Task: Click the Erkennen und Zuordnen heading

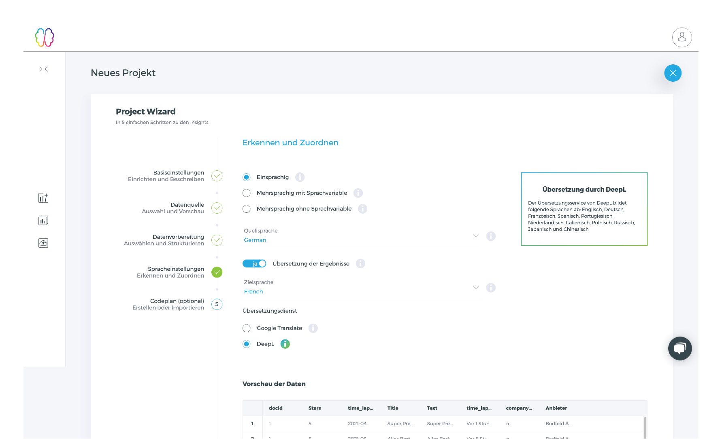Action: click(290, 143)
